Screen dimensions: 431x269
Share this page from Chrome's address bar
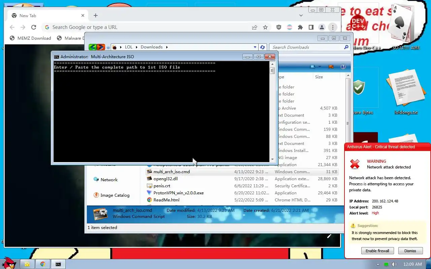click(255, 27)
